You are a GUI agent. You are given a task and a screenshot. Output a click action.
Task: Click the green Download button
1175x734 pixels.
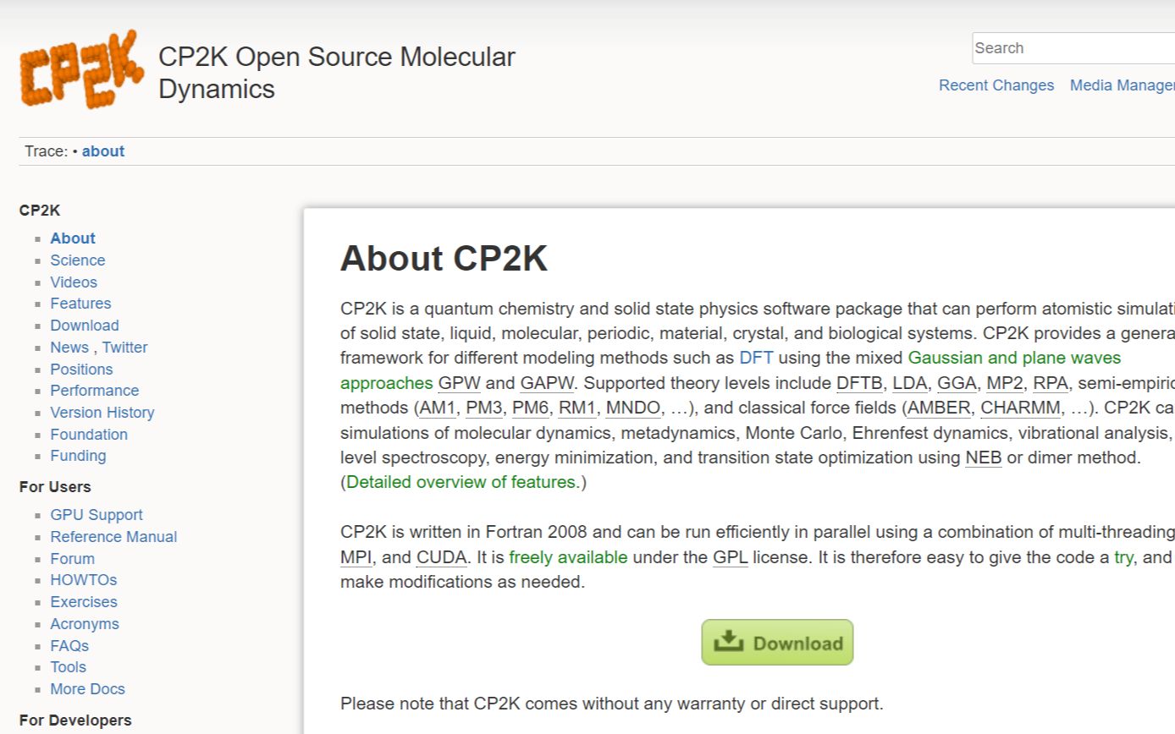[x=777, y=643]
